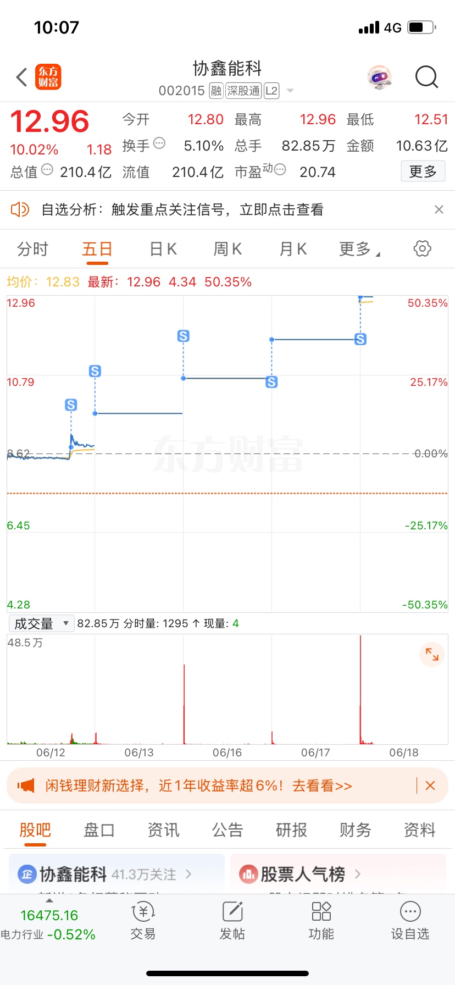Expand the 成交量 indicator dropdown
The height and width of the screenshot is (985, 455).
[x=42, y=623]
